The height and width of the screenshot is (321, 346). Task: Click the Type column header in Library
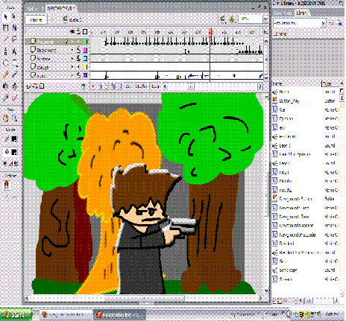coord(330,84)
